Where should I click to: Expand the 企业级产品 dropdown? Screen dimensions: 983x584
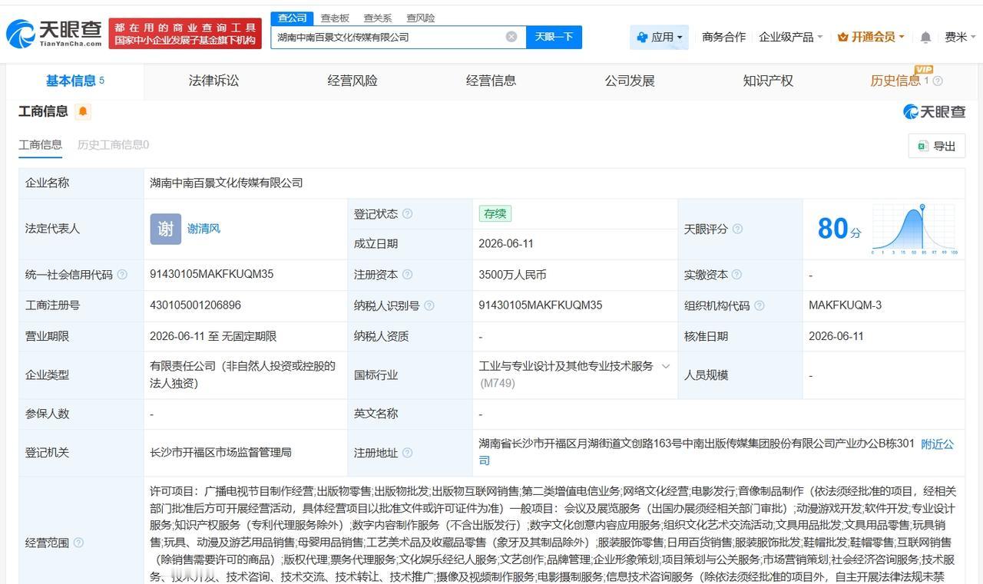(790, 37)
